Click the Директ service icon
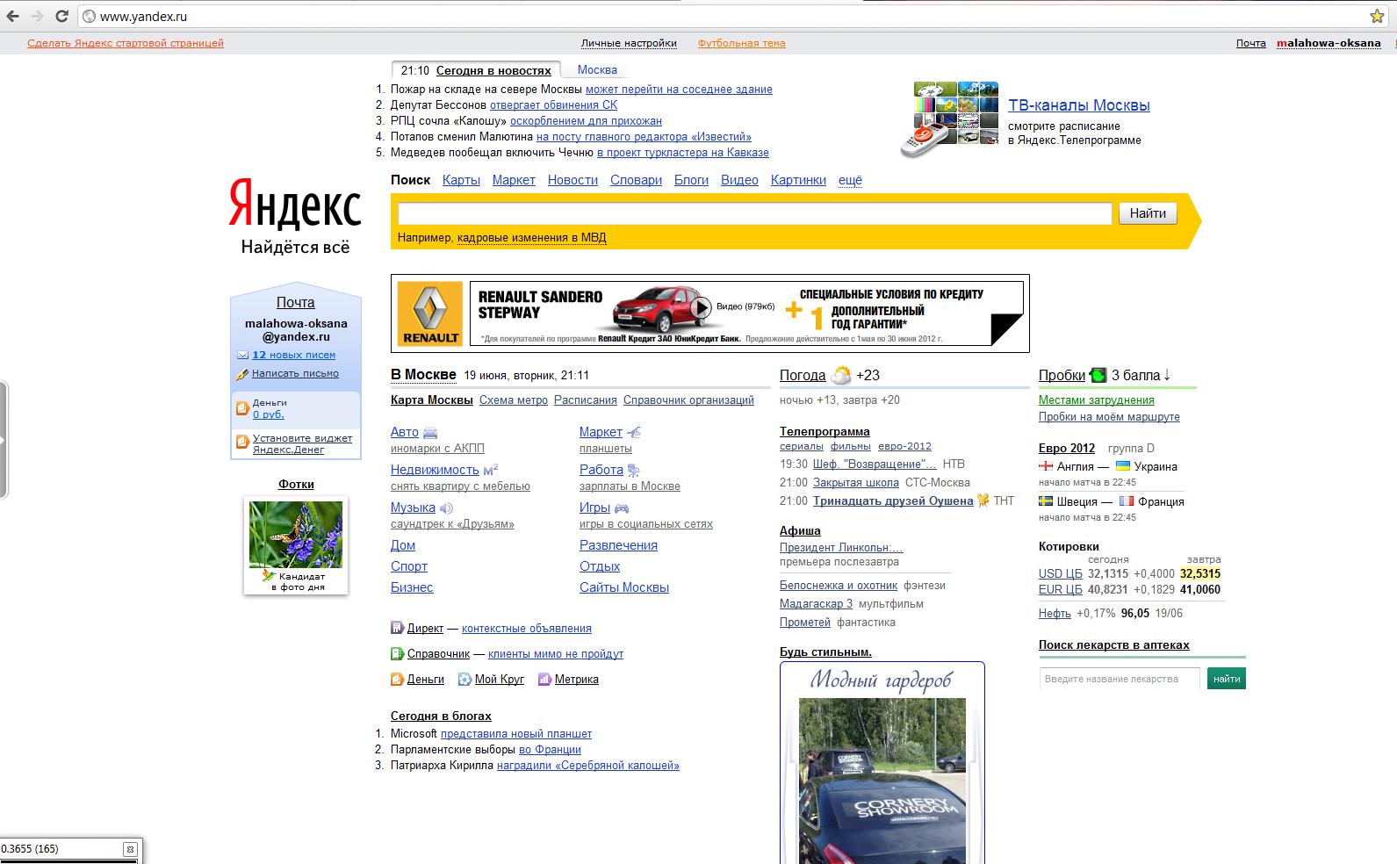The height and width of the screenshot is (864, 1397). 397,628
